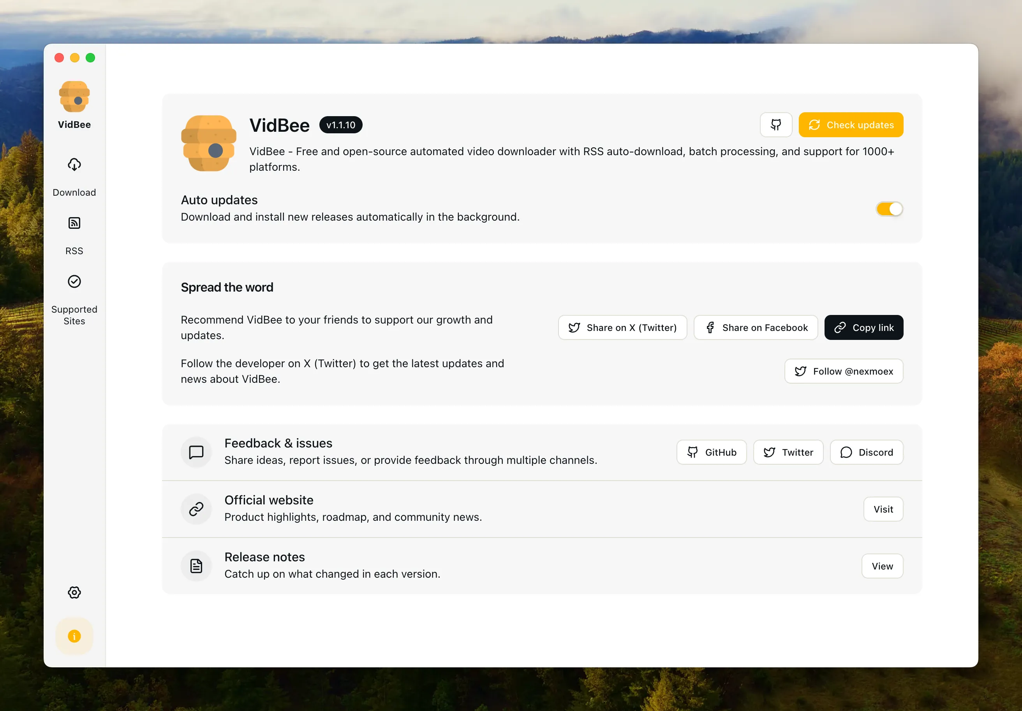Share on X (Twitter)
This screenshot has width=1022, height=711.
(x=622, y=327)
